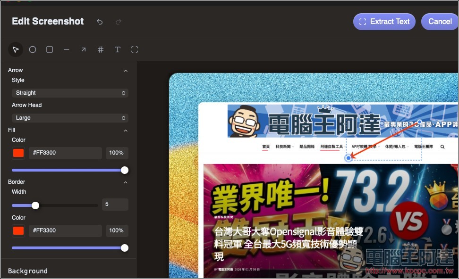Screen dimensions: 459x279
Task: Collapse the Fill settings section
Action: (125, 130)
